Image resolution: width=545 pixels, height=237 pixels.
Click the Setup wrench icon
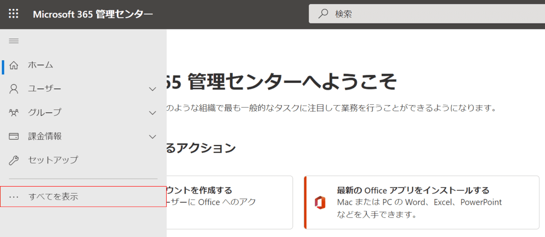pos(14,160)
